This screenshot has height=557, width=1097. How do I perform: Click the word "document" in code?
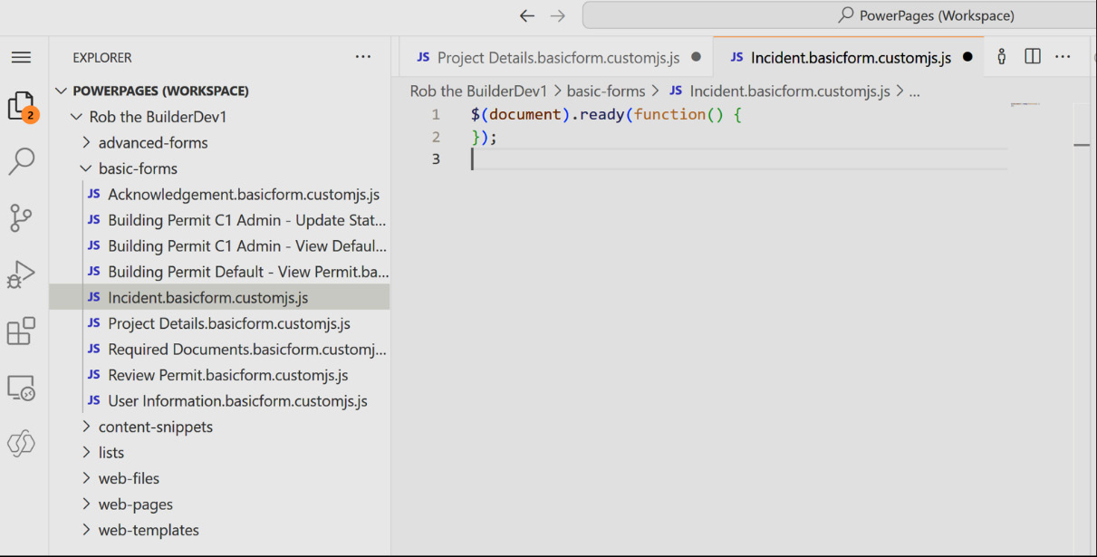coord(526,114)
